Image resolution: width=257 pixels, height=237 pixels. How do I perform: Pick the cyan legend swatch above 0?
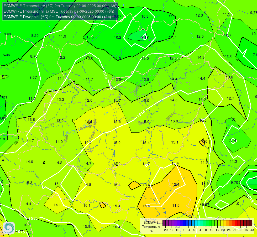196,223
